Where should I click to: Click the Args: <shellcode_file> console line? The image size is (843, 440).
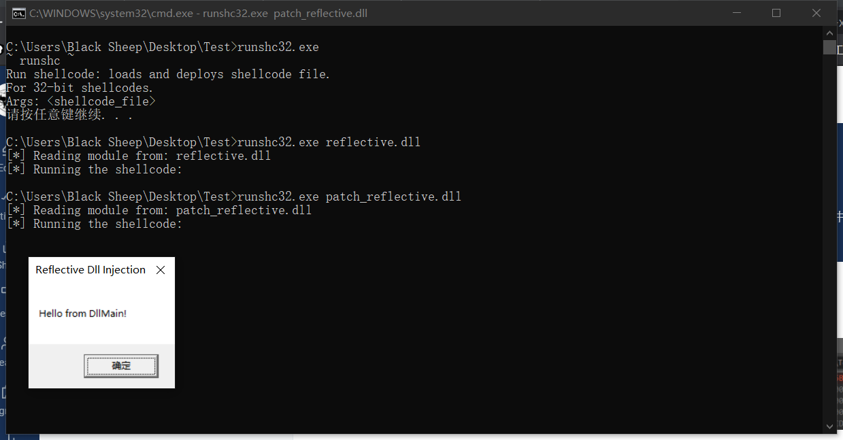tap(81, 101)
